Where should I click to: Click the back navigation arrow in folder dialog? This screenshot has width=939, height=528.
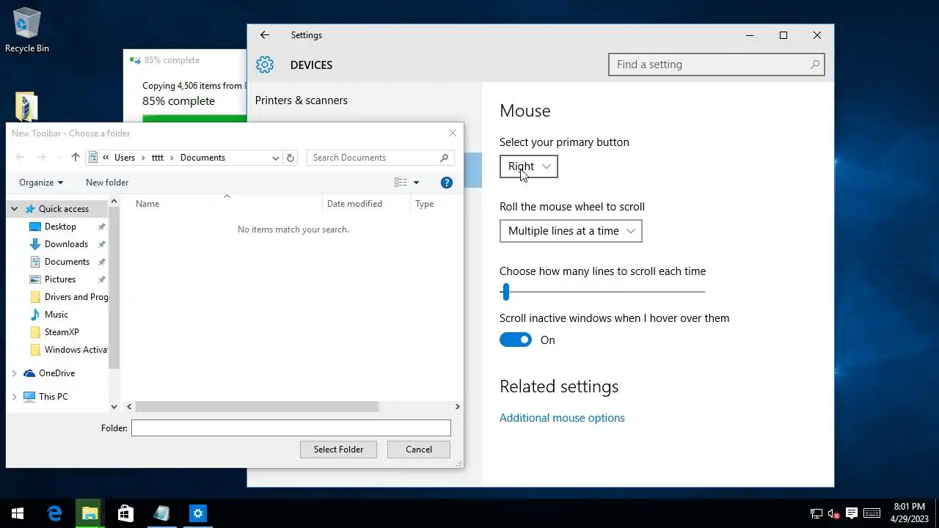[21, 158]
